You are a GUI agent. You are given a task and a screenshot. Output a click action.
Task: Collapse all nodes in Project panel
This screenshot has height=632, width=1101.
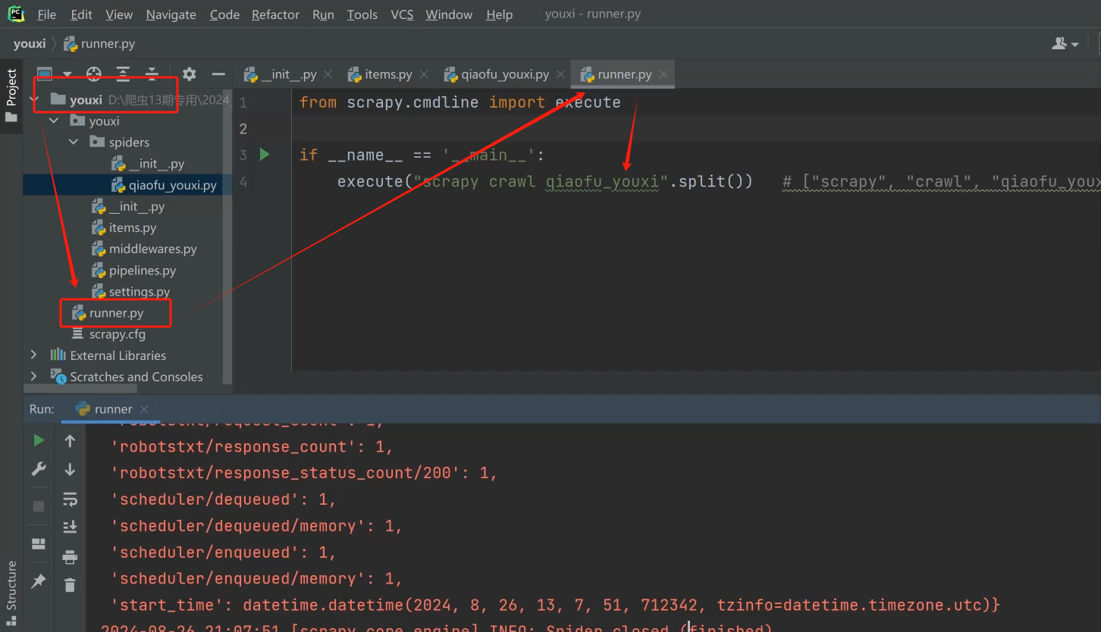tap(152, 74)
